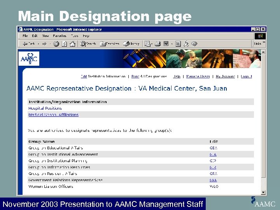Image resolution: width=280 pixels, height=210 pixels.
Task: Click the speech bubble toolbar icon
Action: click(194, 44)
